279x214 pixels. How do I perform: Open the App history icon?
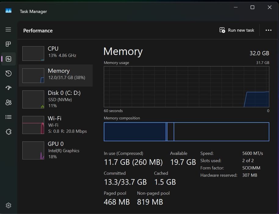(x=8, y=73)
